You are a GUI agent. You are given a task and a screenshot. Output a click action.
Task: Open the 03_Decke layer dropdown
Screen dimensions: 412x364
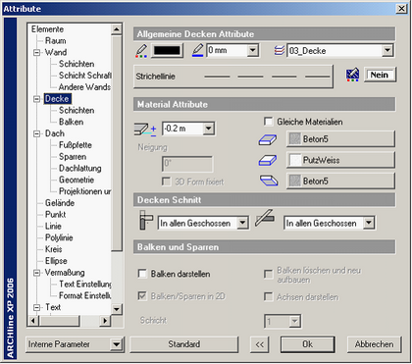(387, 51)
